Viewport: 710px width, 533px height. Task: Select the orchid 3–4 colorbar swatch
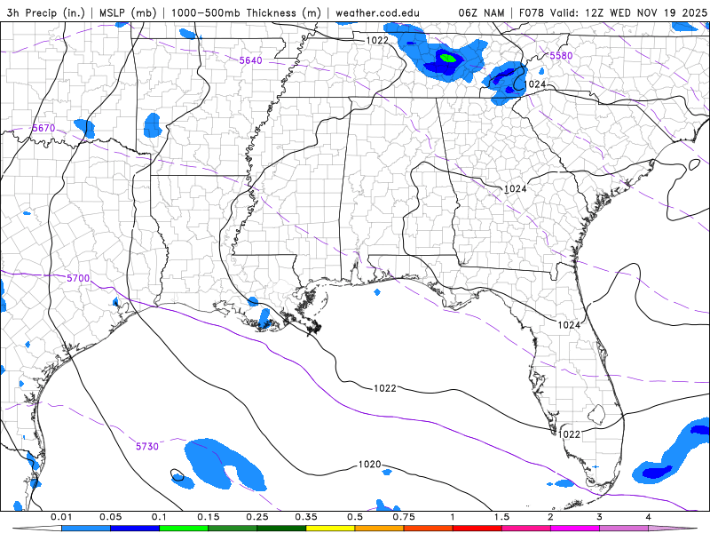tap(624, 529)
